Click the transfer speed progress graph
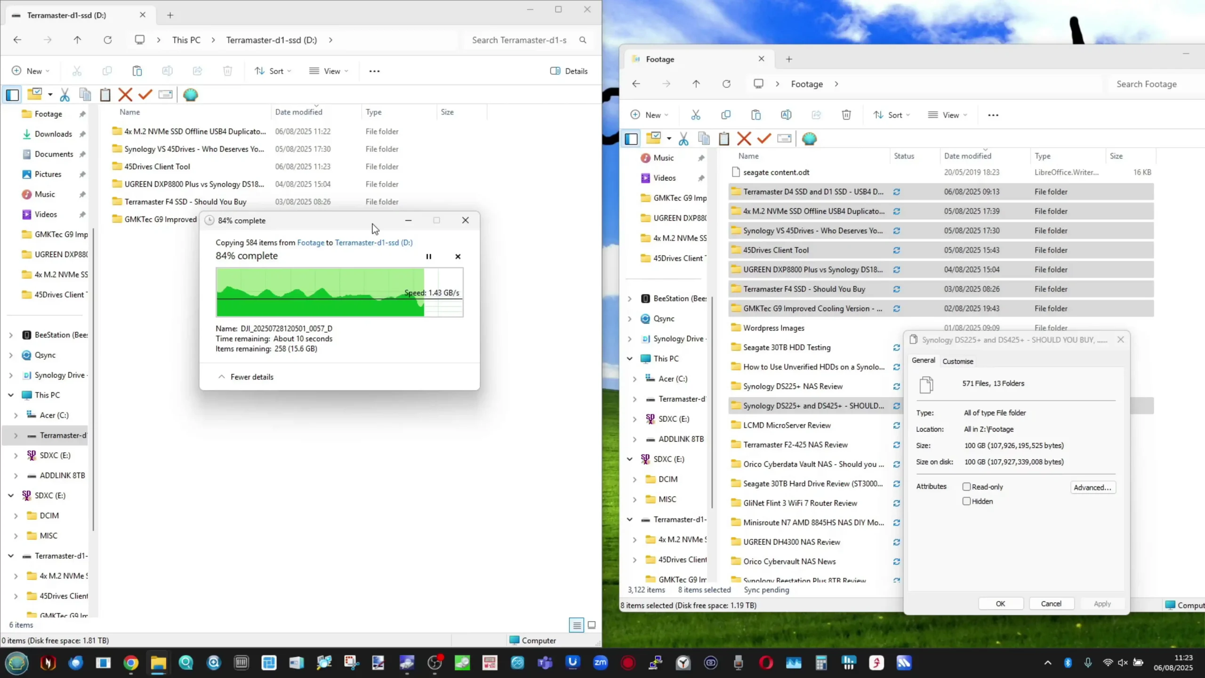 pyautogui.click(x=339, y=292)
